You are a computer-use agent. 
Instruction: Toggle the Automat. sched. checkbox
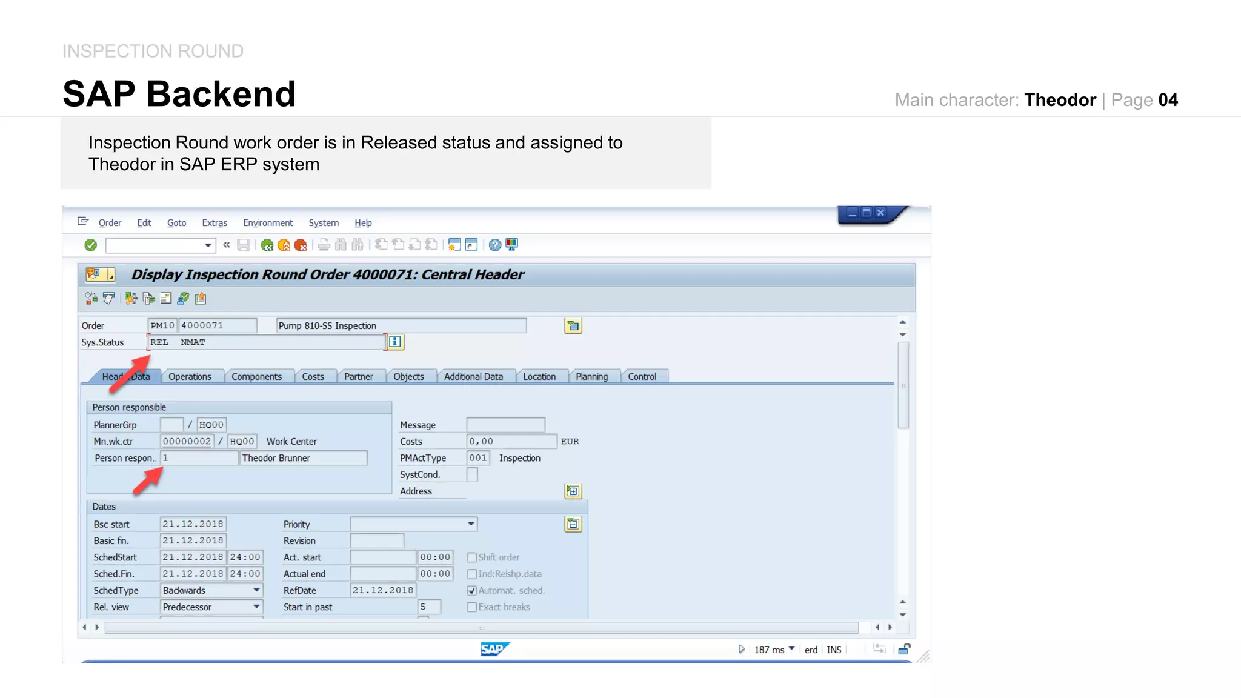point(472,590)
